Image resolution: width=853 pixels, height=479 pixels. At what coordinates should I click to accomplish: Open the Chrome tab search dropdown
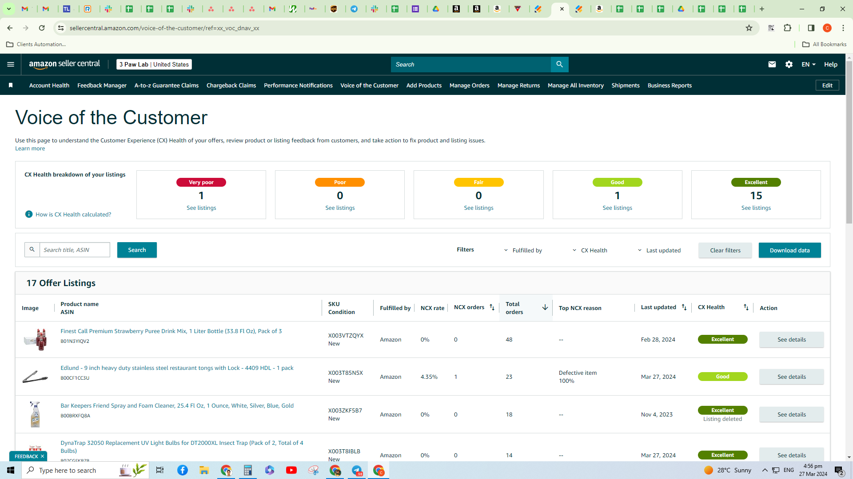pos(8,9)
